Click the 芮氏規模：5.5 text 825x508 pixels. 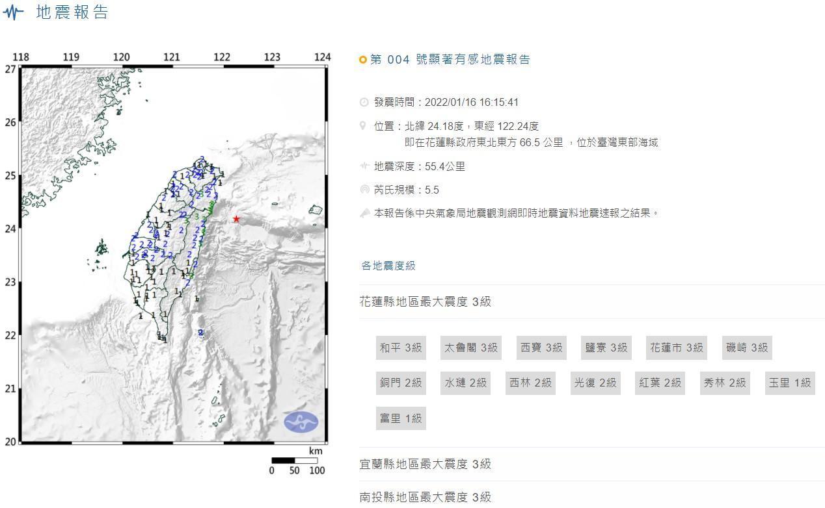coord(407,190)
